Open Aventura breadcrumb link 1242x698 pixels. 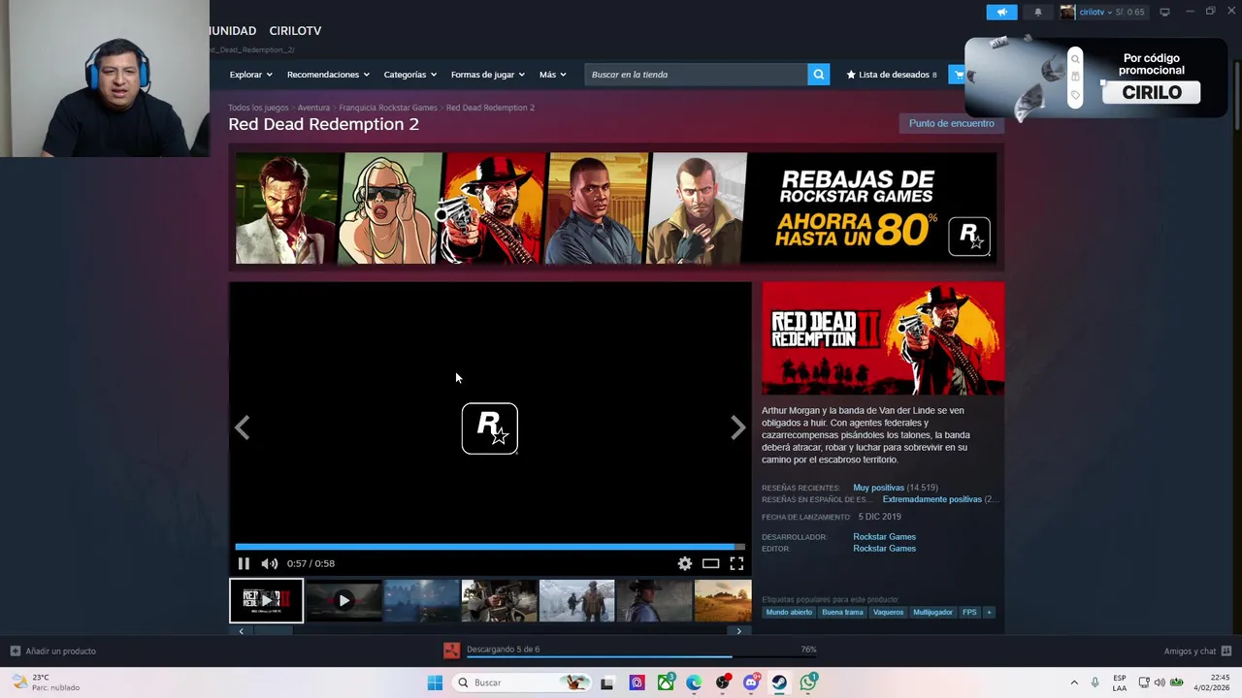pyautogui.click(x=313, y=108)
